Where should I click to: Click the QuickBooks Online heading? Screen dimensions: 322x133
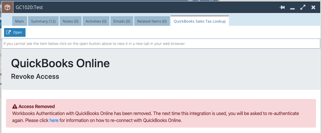[60, 63]
